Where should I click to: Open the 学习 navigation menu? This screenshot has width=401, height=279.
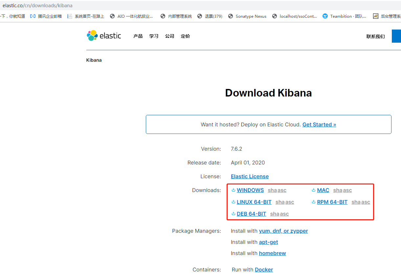click(154, 36)
